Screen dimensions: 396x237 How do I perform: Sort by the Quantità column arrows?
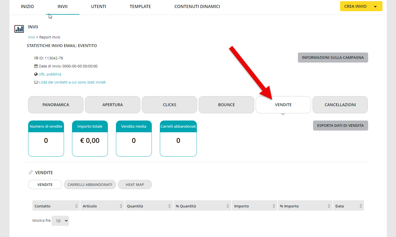[170, 206]
